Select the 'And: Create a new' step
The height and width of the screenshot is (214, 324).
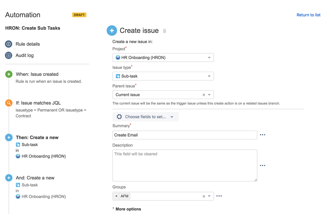(x=35, y=178)
